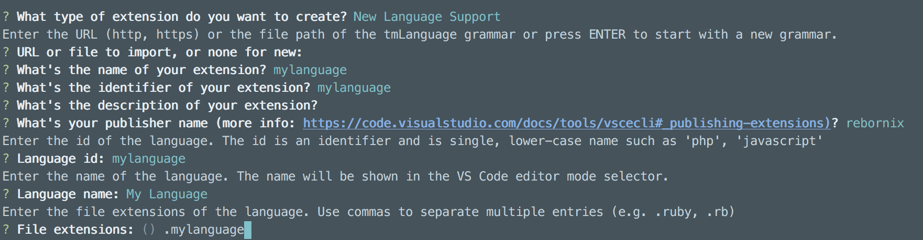Image resolution: width=923 pixels, height=240 pixels.
Task: Click the "URL or file to import" prompt
Action: coord(159,52)
